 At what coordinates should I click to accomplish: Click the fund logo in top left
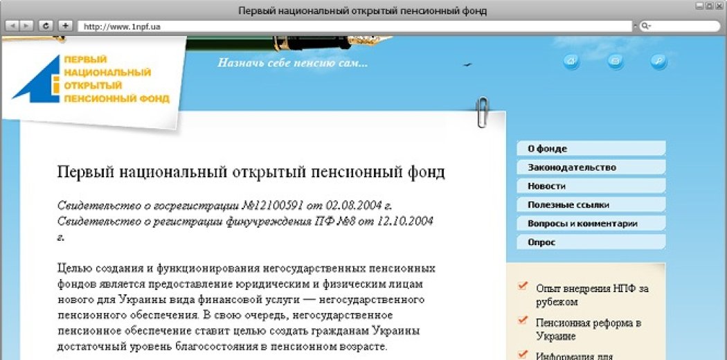[x=91, y=79]
